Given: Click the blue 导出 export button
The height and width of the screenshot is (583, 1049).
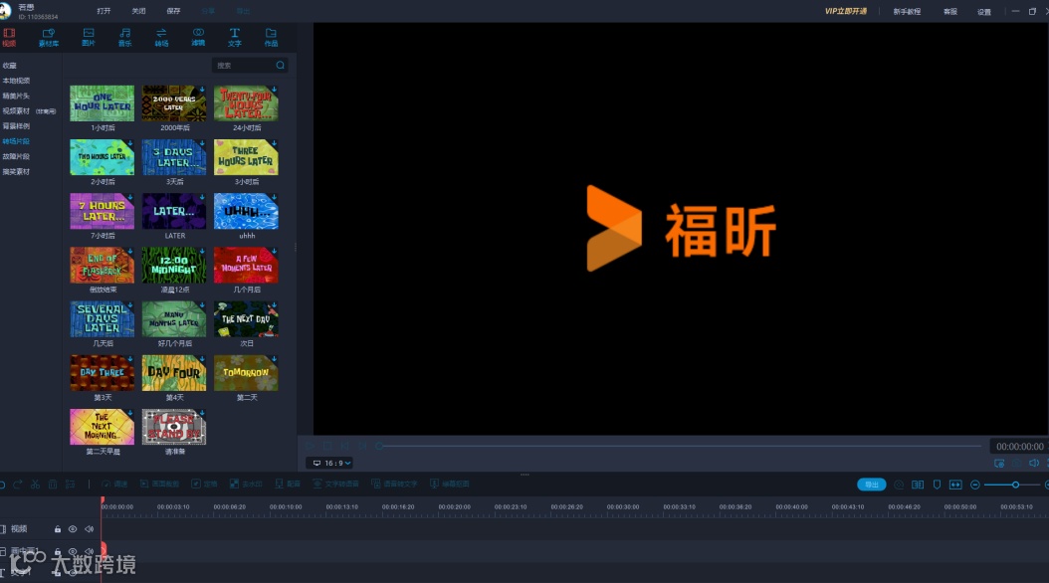Looking at the screenshot, I should 872,485.
